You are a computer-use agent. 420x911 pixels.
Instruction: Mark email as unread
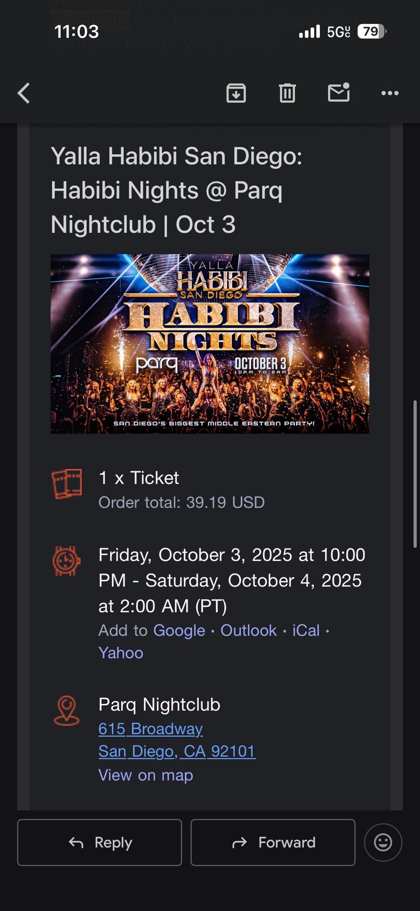point(339,93)
